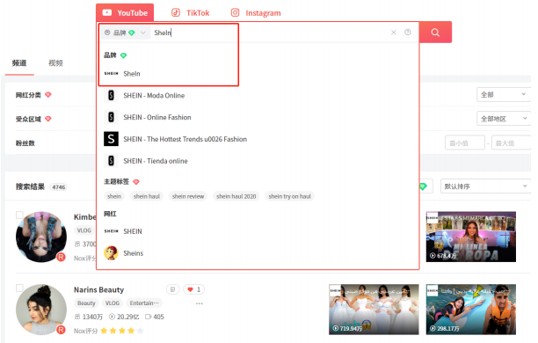Select the 'shein haul 2020' topic tag
This screenshot has width=538, height=343.
(236, 196)
